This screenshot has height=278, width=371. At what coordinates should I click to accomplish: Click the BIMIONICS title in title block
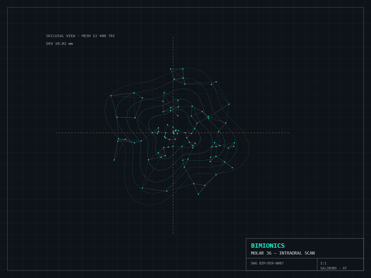pyautogui.click(x=268, y=246)
